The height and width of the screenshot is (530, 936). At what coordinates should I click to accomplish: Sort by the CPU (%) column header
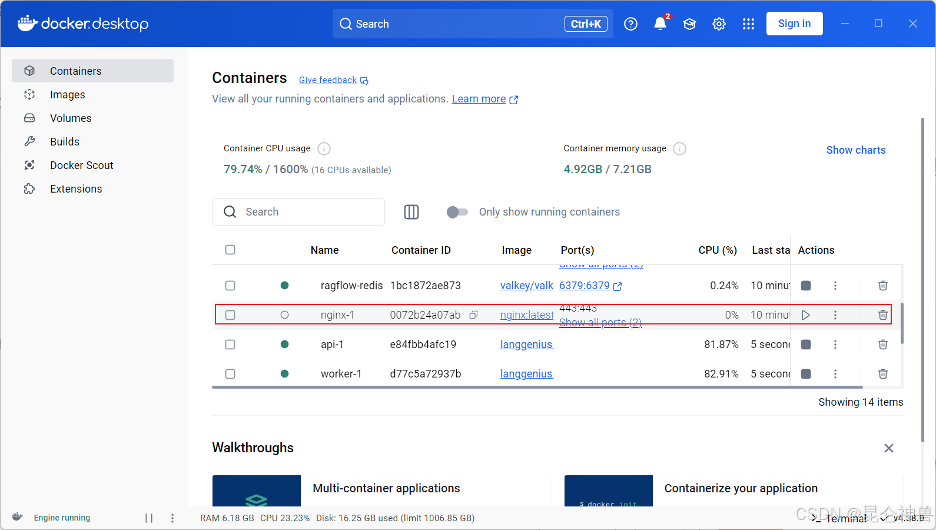(718, 250)
